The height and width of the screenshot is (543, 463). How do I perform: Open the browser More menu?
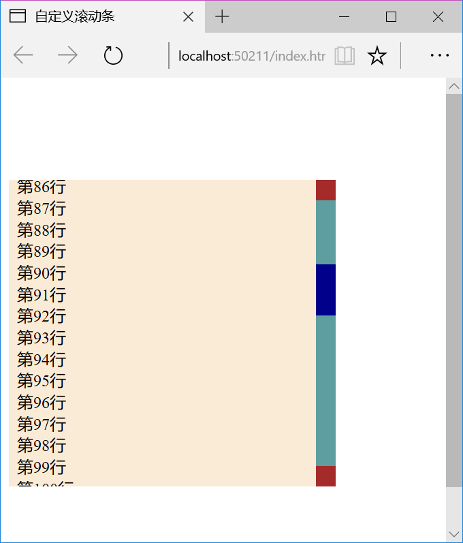coord(439,55)
